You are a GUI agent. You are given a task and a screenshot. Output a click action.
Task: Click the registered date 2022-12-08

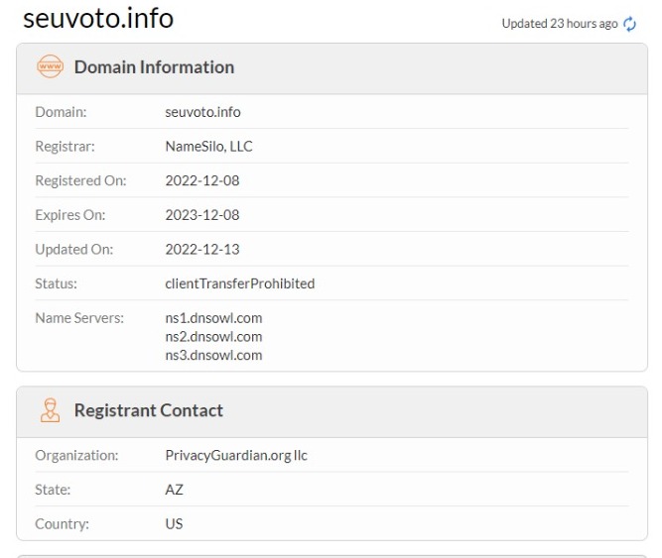(201, 180)
